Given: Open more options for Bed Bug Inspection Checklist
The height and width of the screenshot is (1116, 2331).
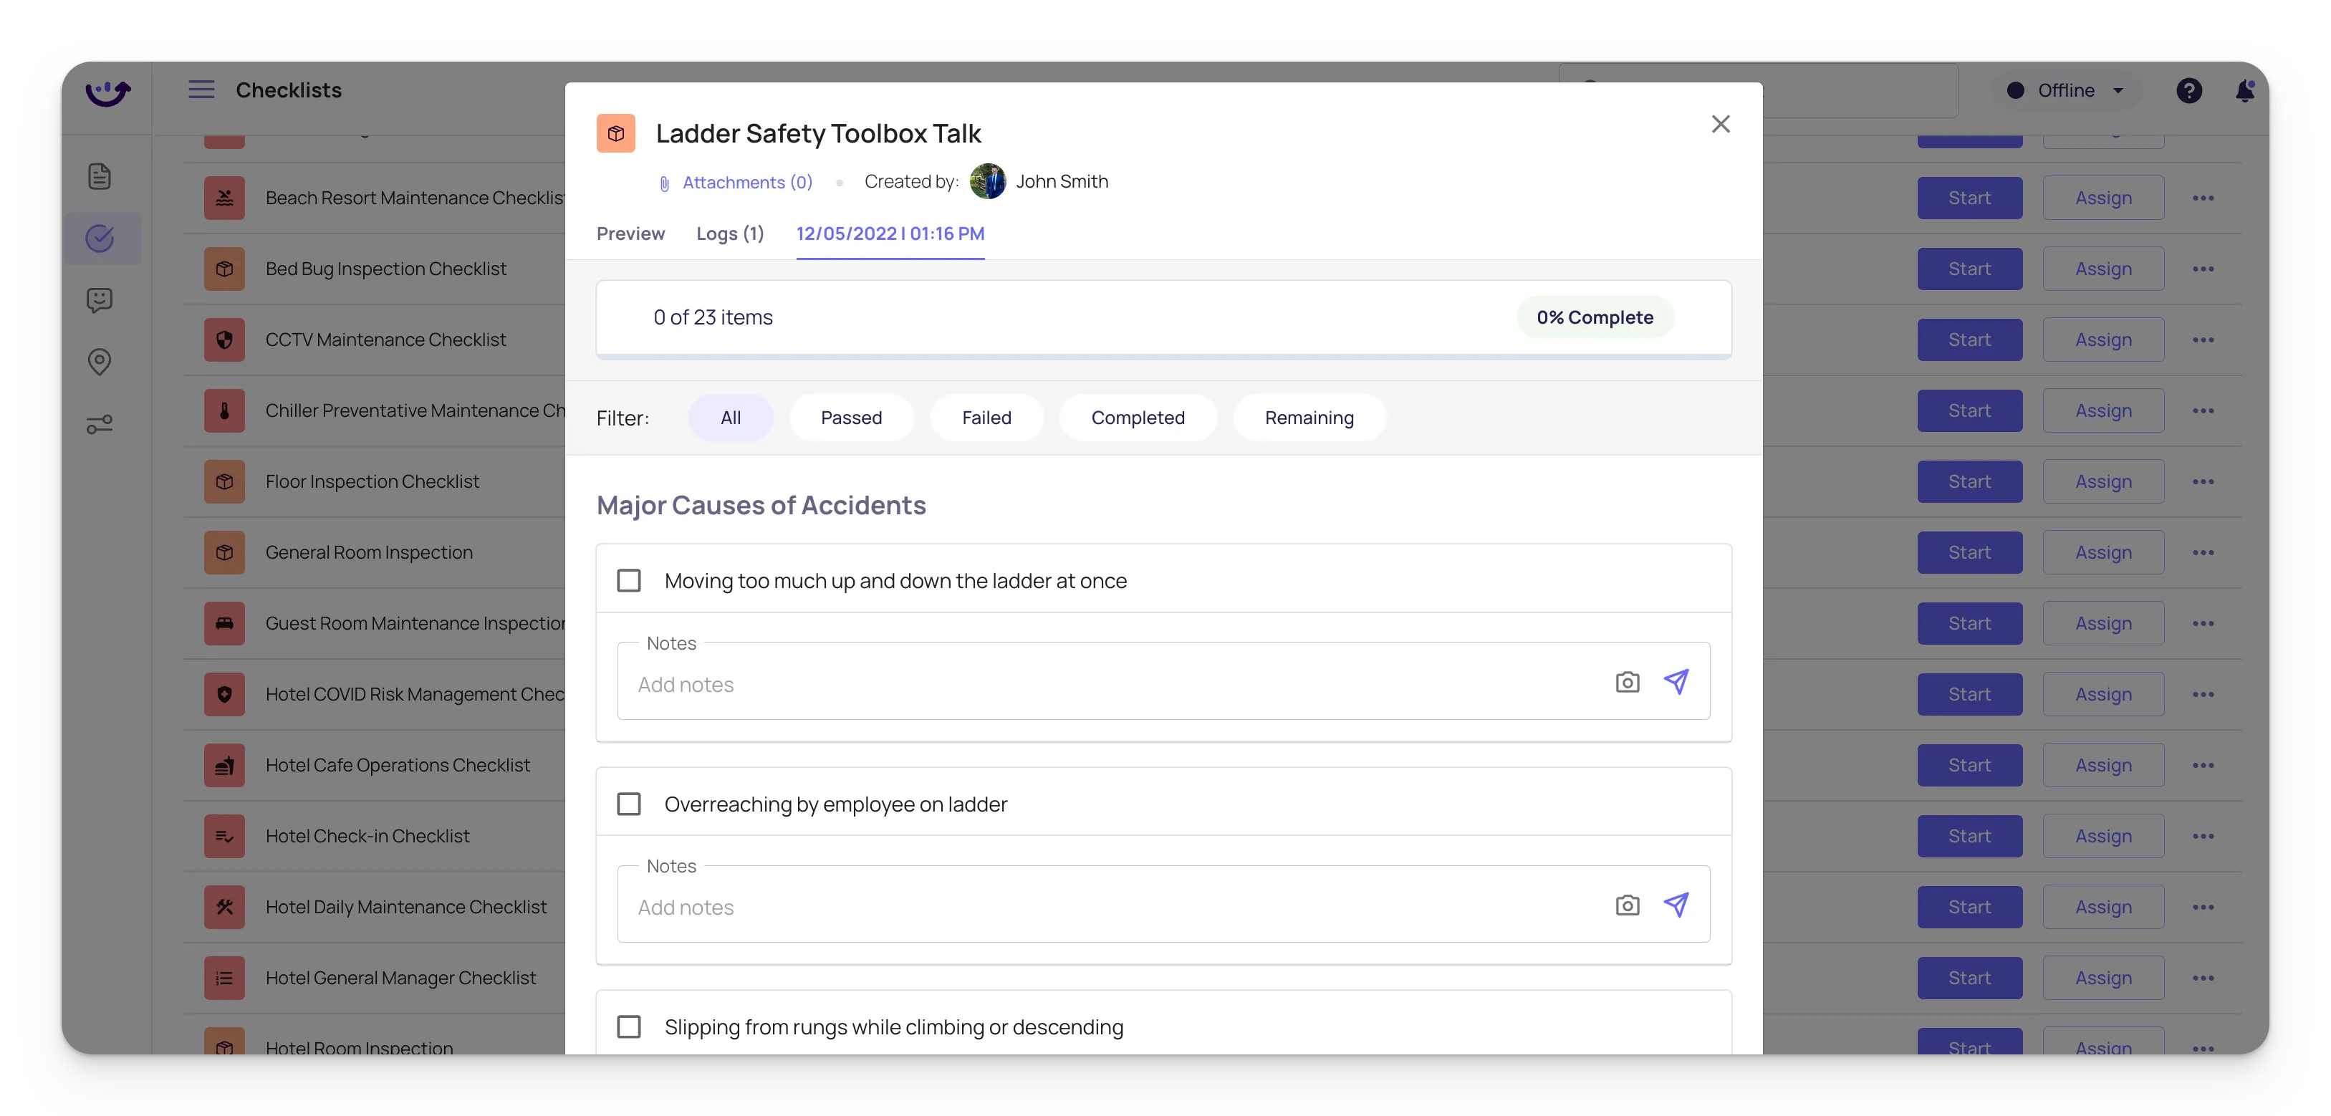Looking at the screenshot, I should click(2203, 269).
